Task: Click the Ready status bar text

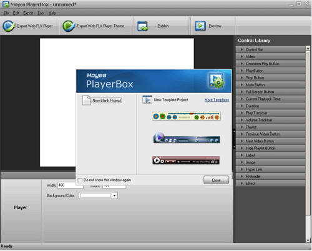Action: tap(6, 247)
